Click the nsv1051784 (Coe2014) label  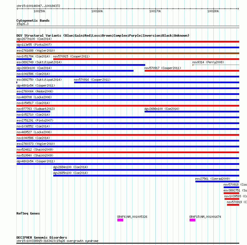(x=33, y=56)
